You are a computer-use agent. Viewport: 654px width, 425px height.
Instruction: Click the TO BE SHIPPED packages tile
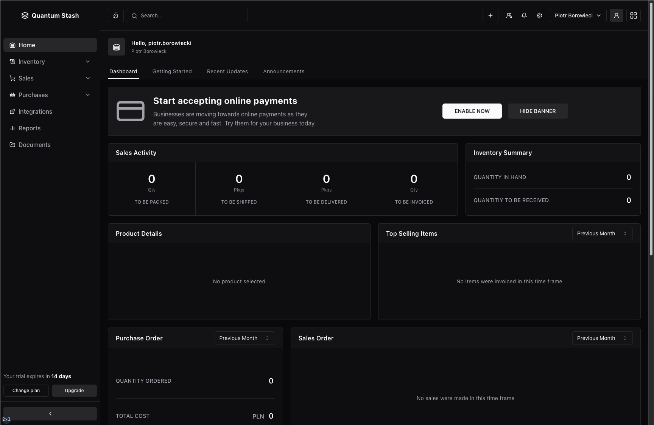(239, 189)
